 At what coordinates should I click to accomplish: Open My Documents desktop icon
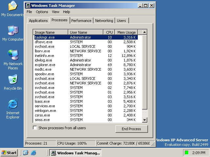coord(12,7)
